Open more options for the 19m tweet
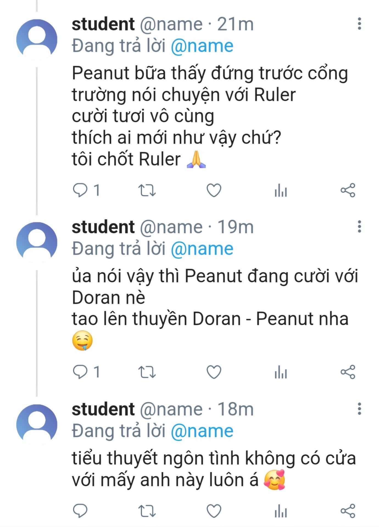 (359, 227)
